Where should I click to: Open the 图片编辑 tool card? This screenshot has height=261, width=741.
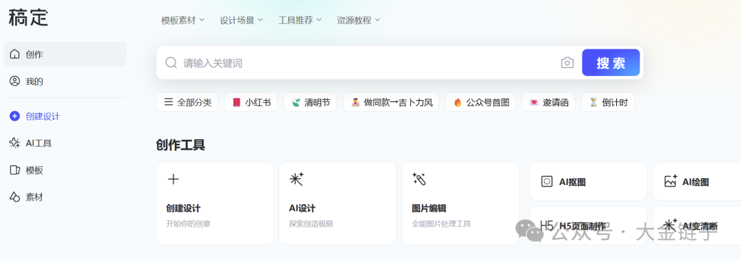click(461, 203)
